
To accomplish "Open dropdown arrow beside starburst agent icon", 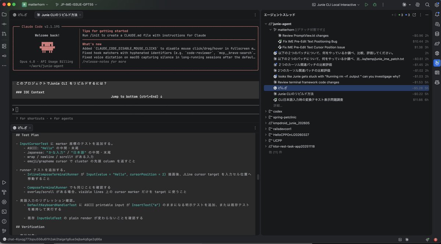I will [409, 5].
